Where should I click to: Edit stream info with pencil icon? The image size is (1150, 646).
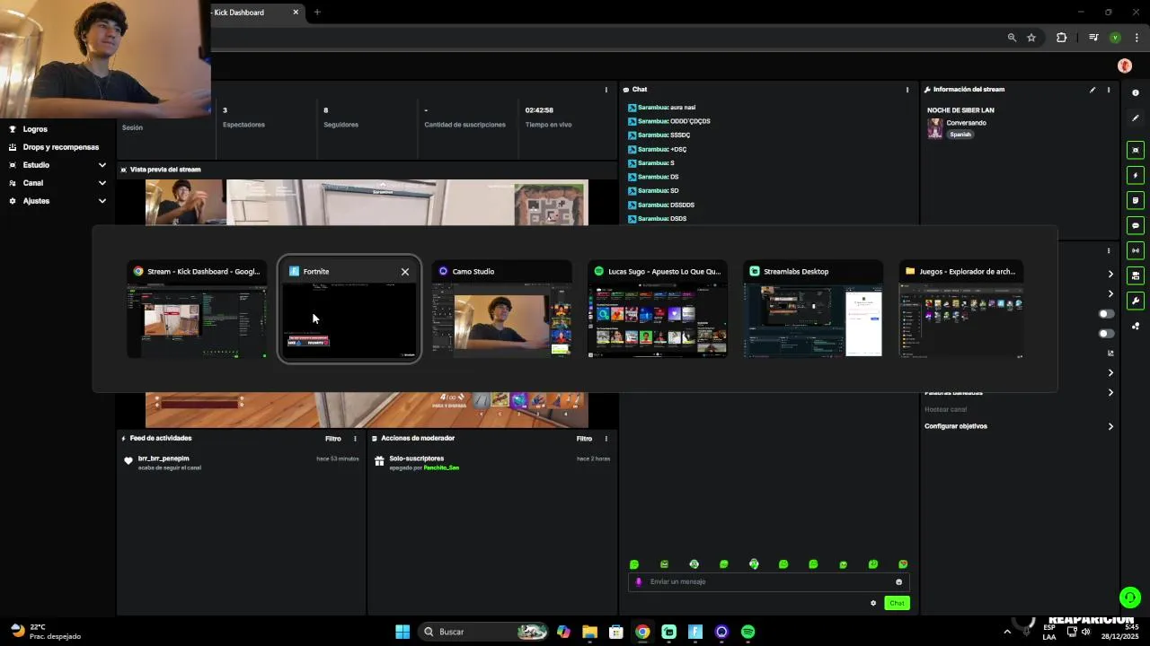(x=1092, y=90)
